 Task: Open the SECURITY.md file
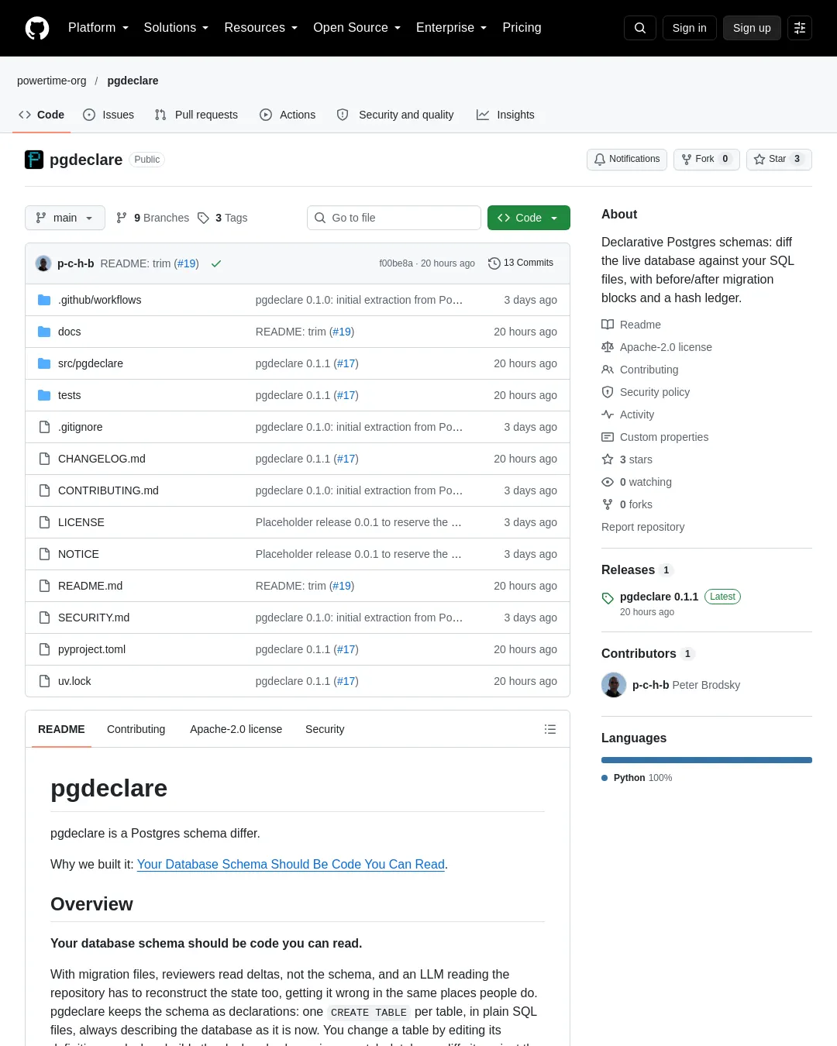(x=94, y=618)
